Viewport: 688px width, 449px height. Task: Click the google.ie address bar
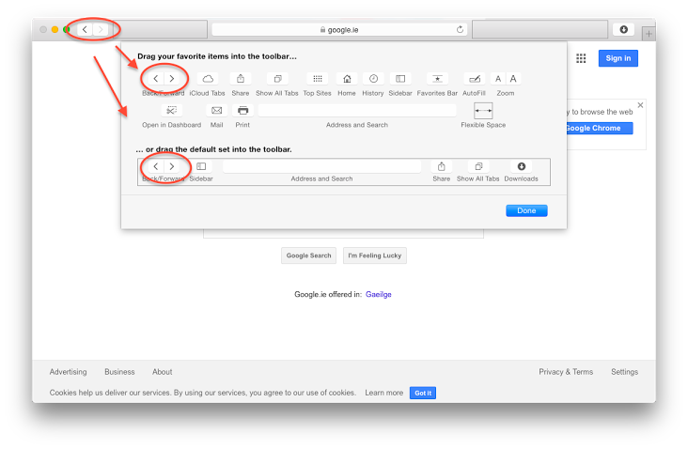tap(339, 29)
